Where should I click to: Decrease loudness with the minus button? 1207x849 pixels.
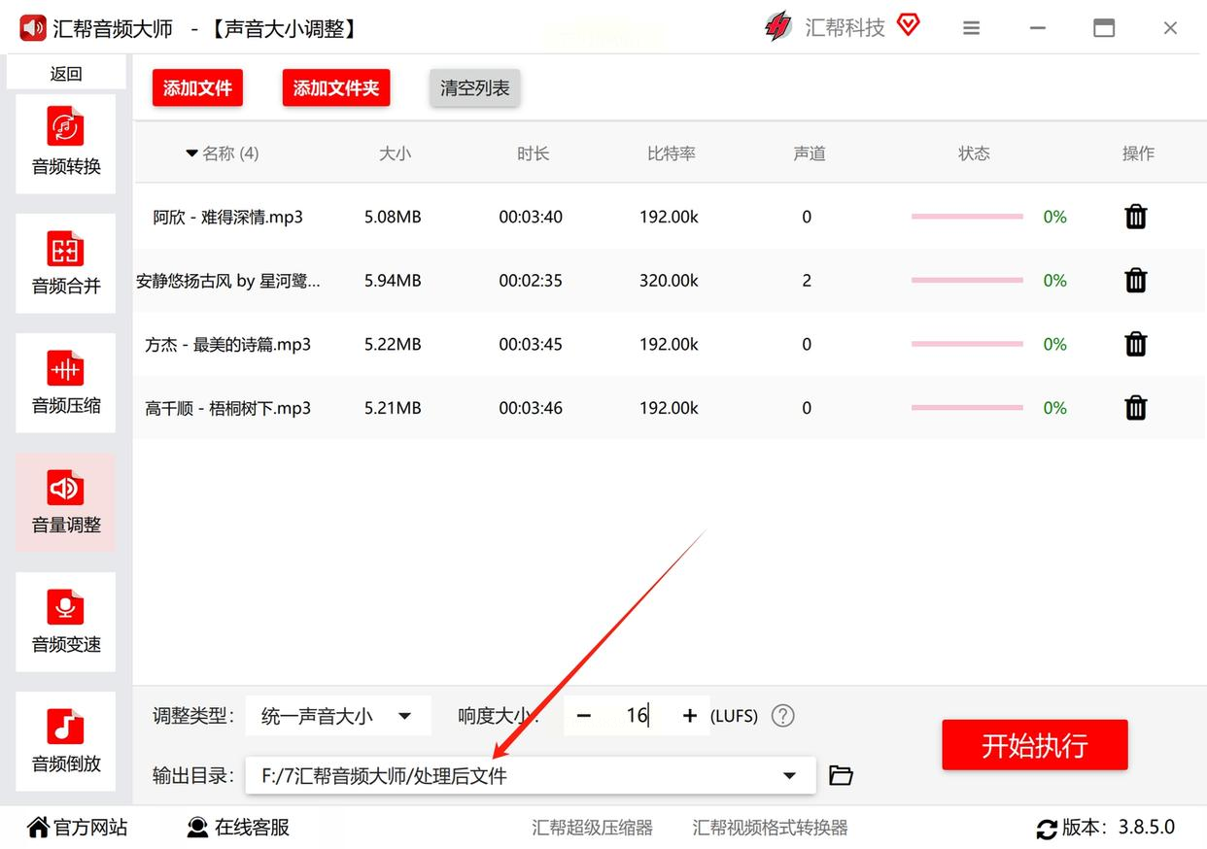[583, 716]
